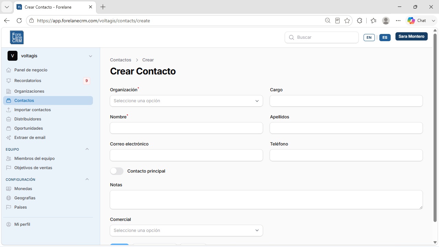Click the browser zoom magnifier icon

tap(328, 21)
